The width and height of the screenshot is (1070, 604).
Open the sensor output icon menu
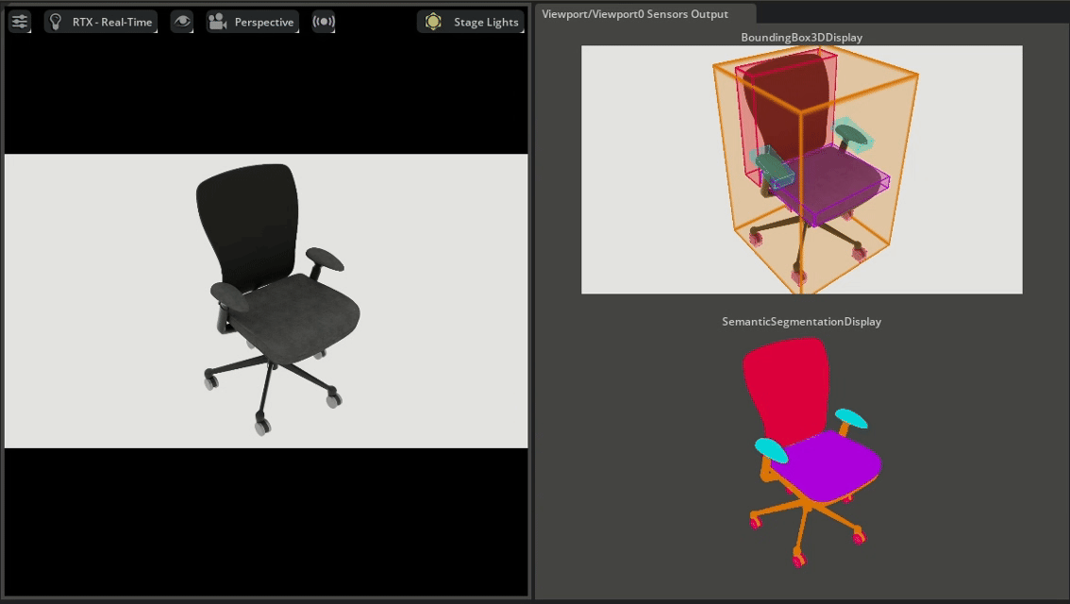click(x=324, y=22)
